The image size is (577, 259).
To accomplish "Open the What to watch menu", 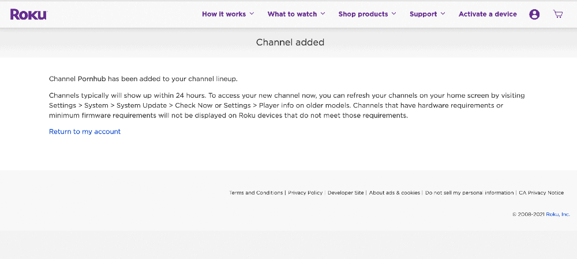I will pyautogui.click(x=292, y=14).
